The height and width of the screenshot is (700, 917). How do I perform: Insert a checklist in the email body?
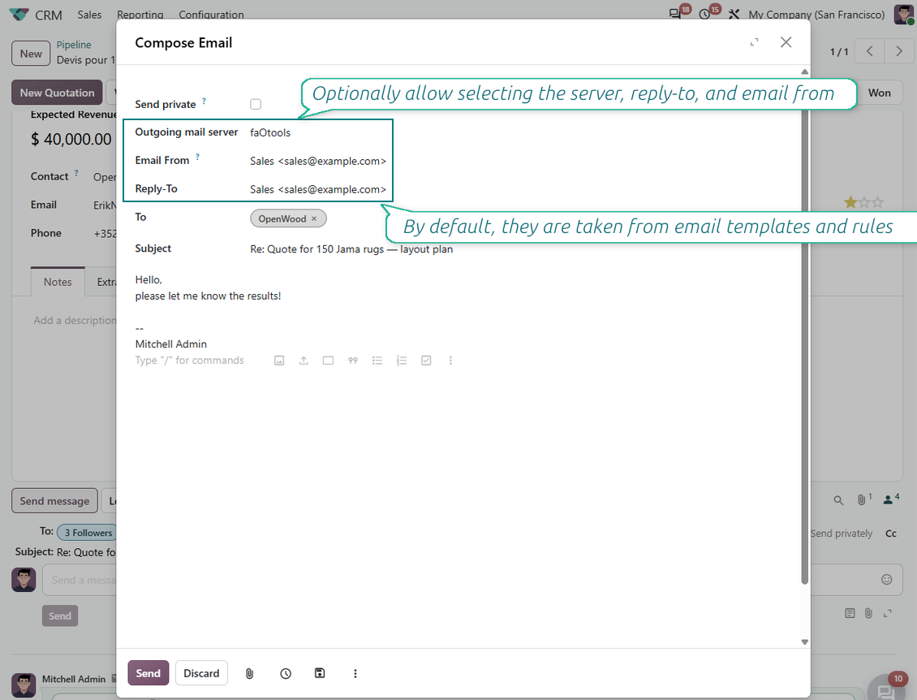tap(426, 361)
